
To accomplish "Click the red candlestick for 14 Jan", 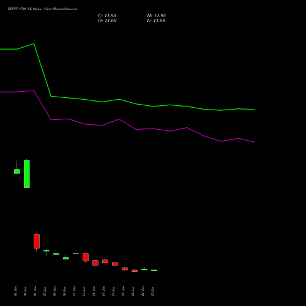I will [95, 263].
